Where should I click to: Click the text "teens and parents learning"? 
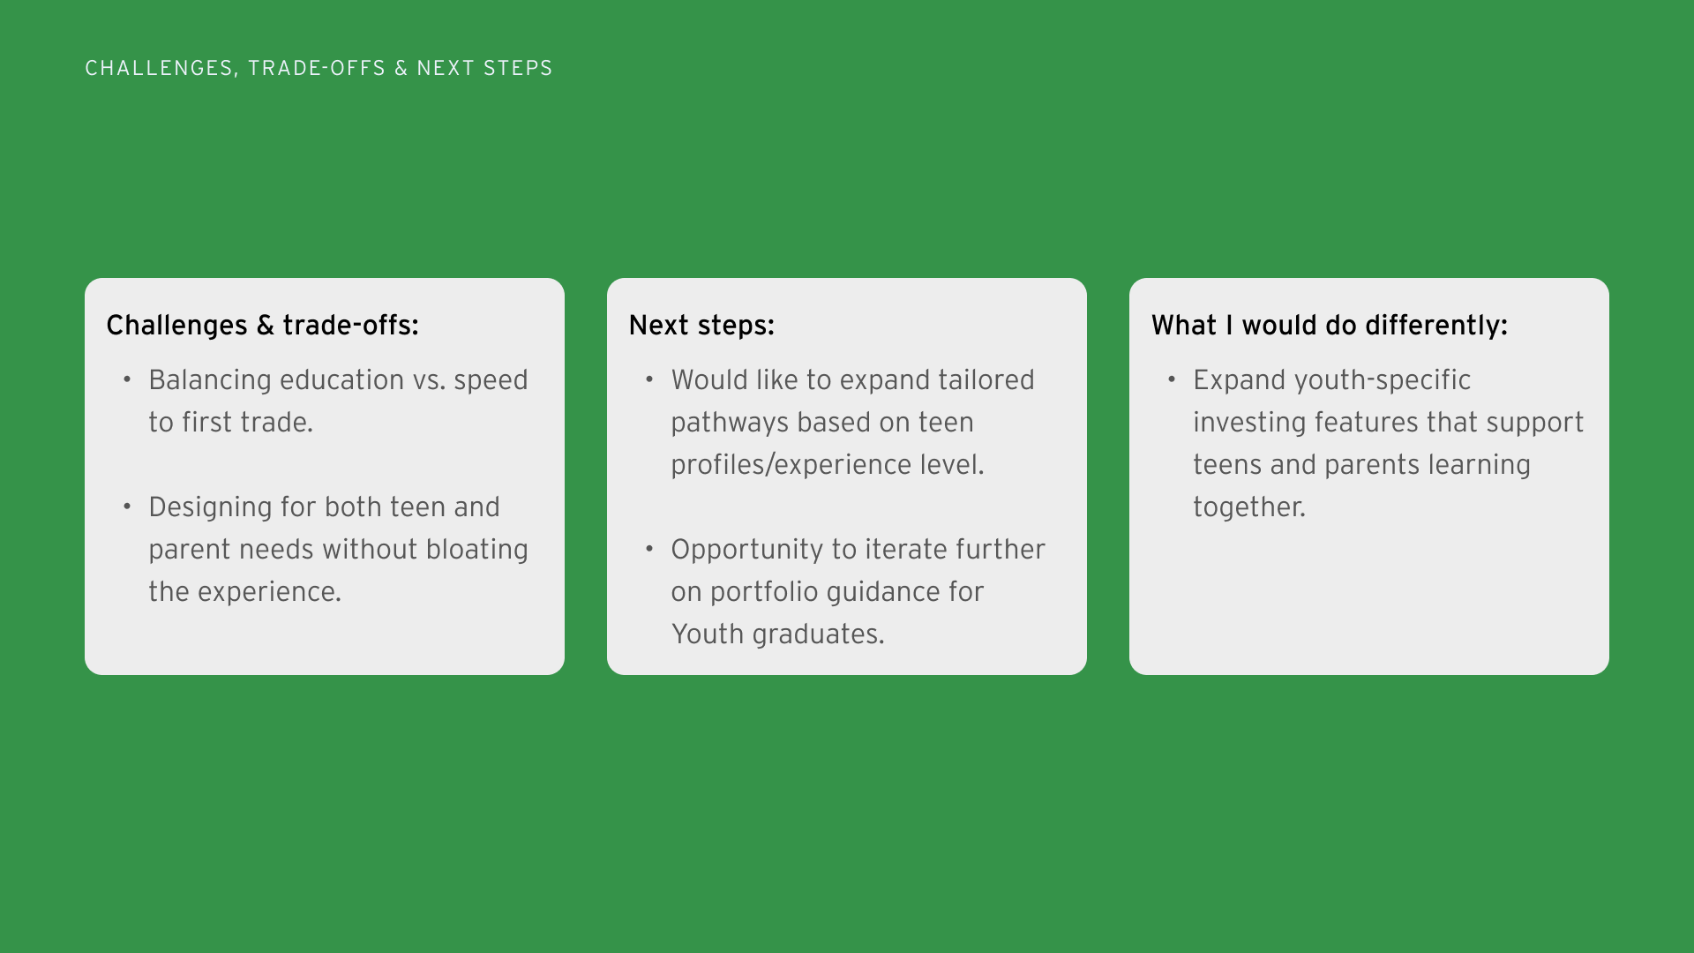(x=1361, y=465)
